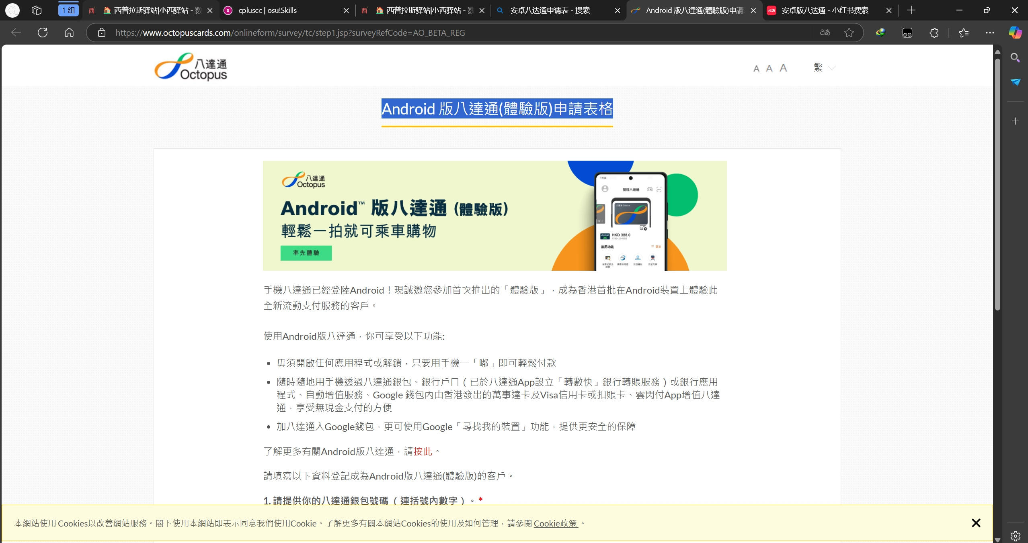Click the browser home button icon

coord(68,32)
